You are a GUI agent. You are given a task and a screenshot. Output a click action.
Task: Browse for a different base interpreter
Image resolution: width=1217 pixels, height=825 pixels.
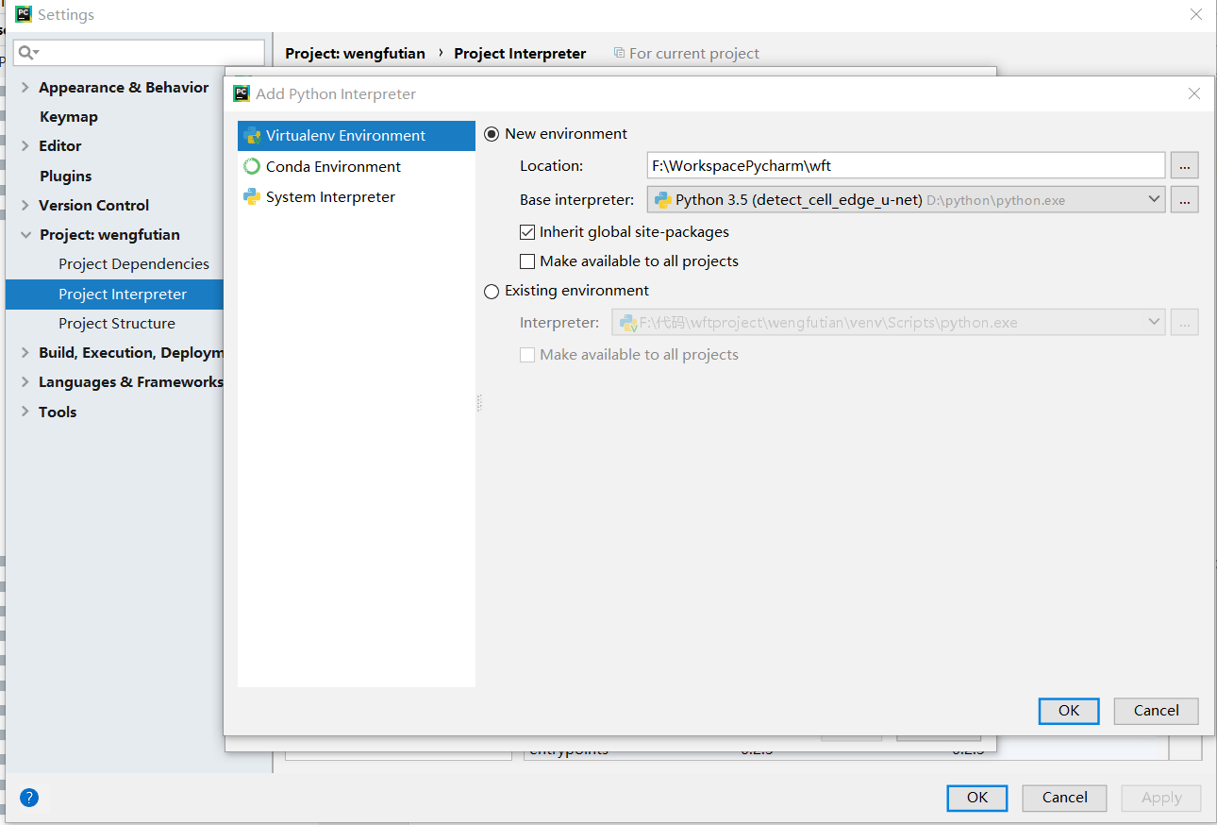pyautogui.click(x=1184, y=199)
